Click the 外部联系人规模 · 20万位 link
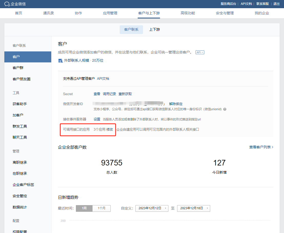 84,60
